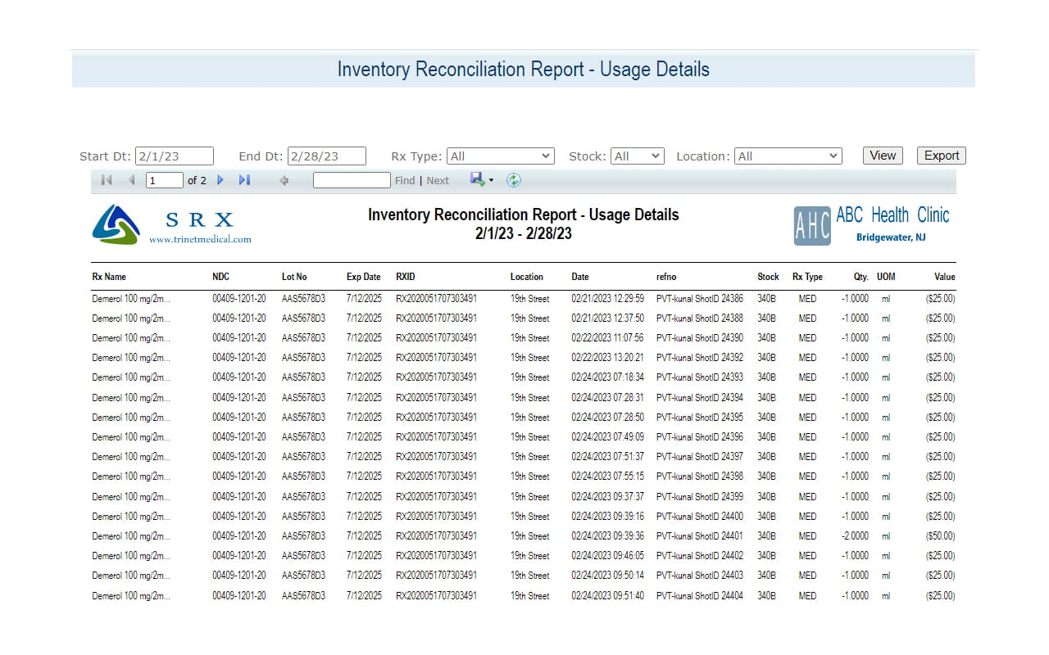Click date 02/22/2023 11:07:56
This screenshot has height=655, width=1049.
(607, 338)
